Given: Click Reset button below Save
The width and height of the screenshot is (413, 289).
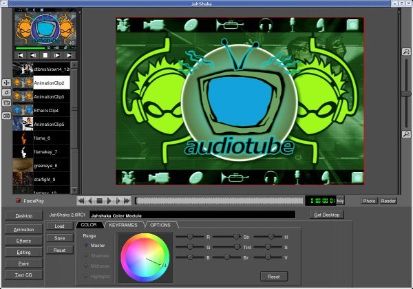Looking at the screenshot, I should (x=60, y=250).
